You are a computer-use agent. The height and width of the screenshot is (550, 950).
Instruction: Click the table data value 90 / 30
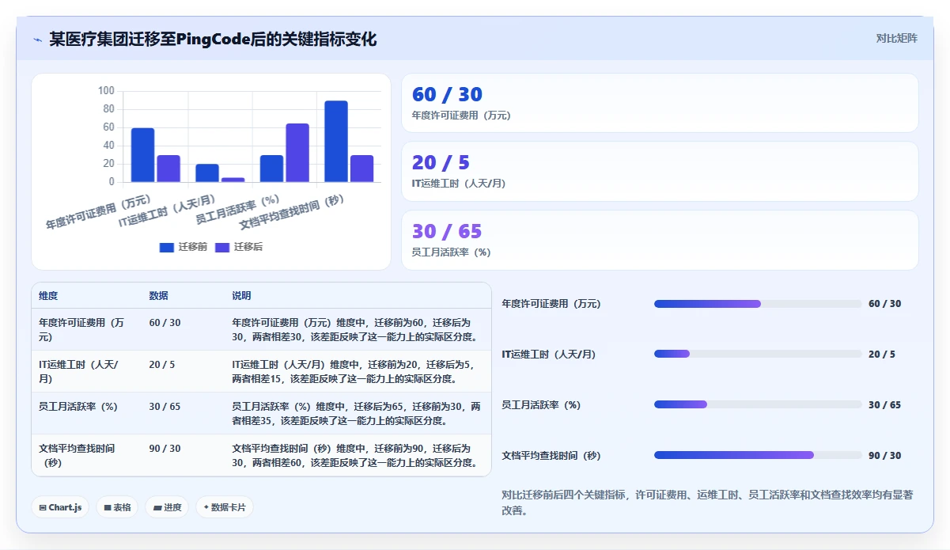point(165,449)
